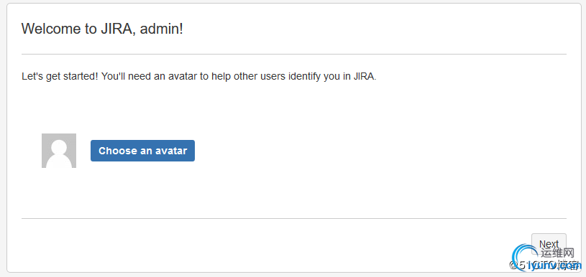
Task: Click the silhouette shoulders in the avatar image
Action: pos(59,161)
